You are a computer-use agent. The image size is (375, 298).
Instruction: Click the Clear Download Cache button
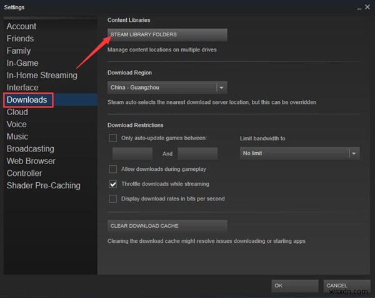tap(167, 226)
